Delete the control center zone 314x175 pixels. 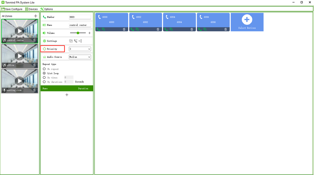click(35, 40)
